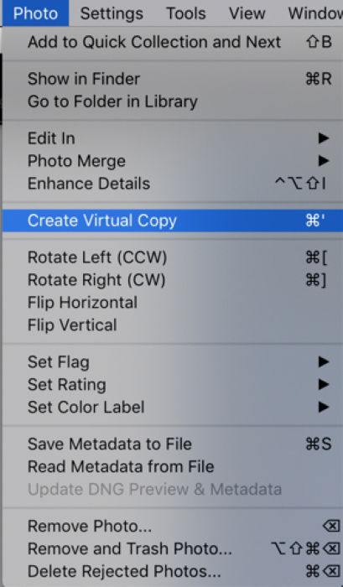Expand the Edit In submenu
Viewport: 343px width, 587px height.
(173, 138)
